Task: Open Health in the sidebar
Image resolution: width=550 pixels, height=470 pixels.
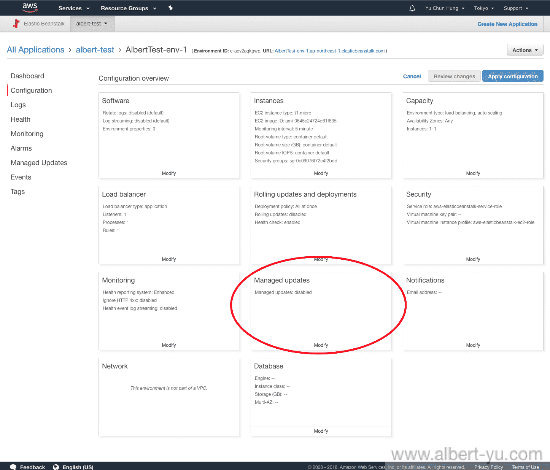Action: (x=21, y=119)
